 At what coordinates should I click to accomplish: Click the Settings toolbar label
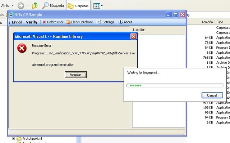[x=108, y=22]
